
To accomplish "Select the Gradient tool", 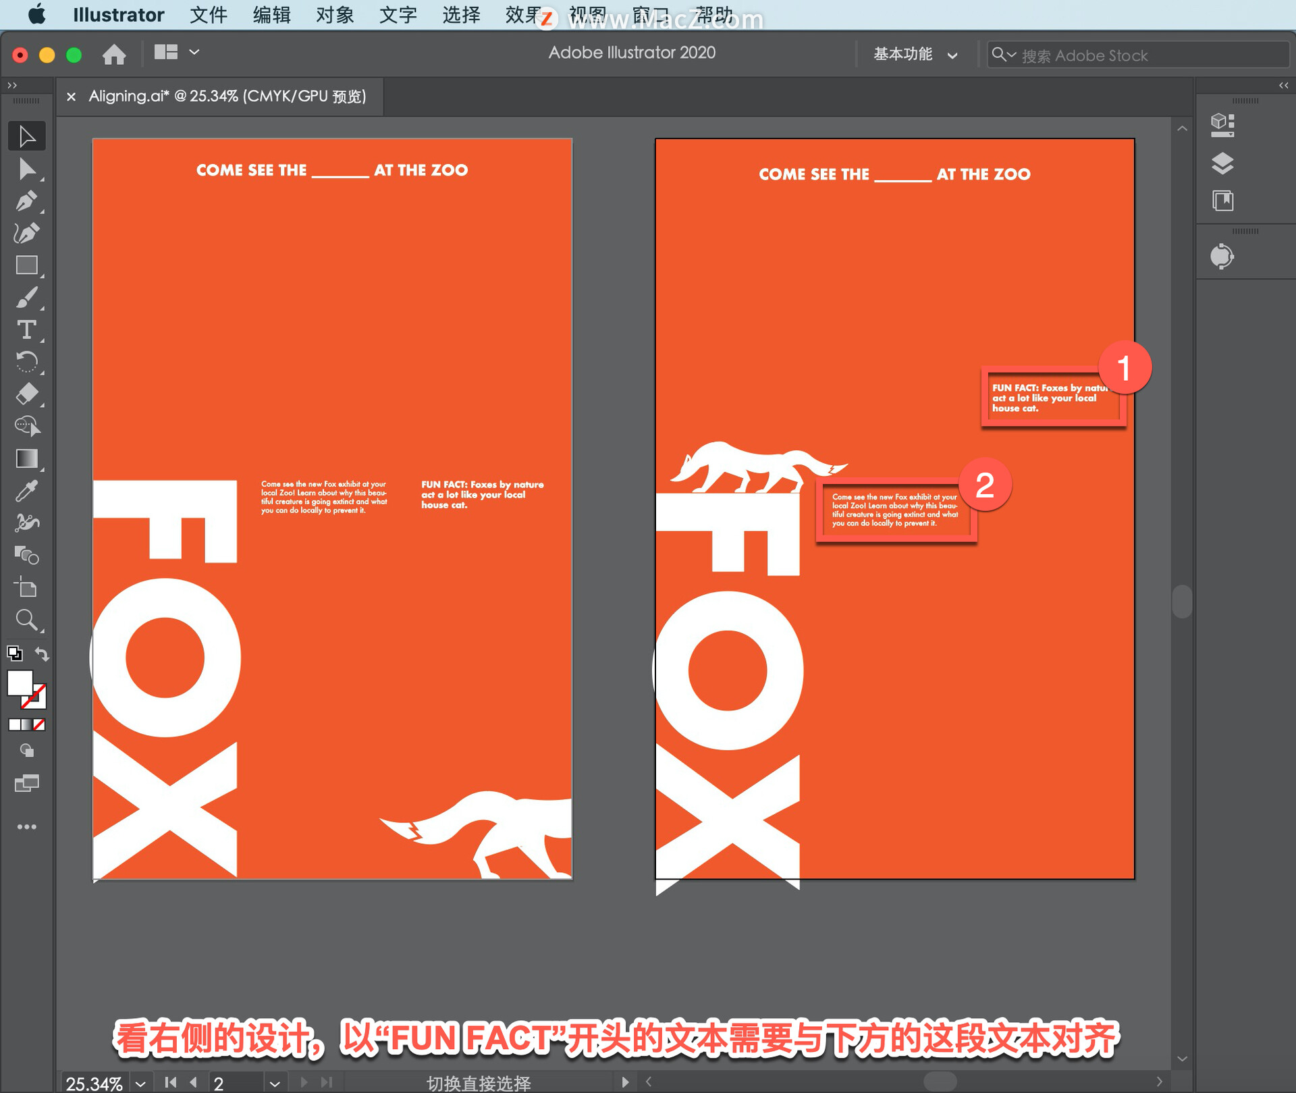I will (27, 458).
